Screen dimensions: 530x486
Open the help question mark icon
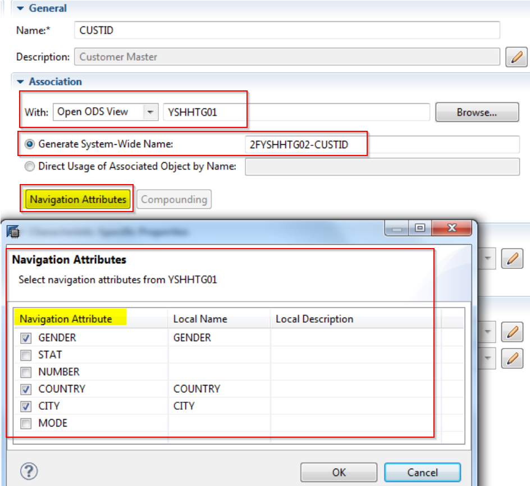click(x=29, y=471)
